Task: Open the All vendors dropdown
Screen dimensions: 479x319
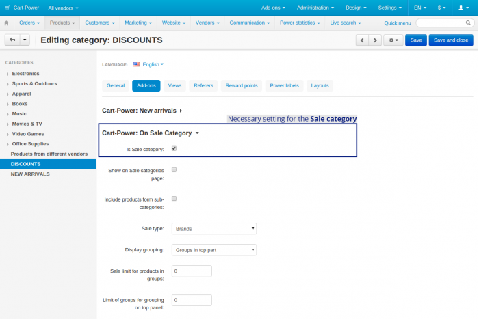Action: click(x=63, y=8)
